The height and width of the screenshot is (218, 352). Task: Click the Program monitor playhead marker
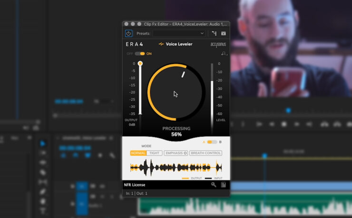[288, 110]
